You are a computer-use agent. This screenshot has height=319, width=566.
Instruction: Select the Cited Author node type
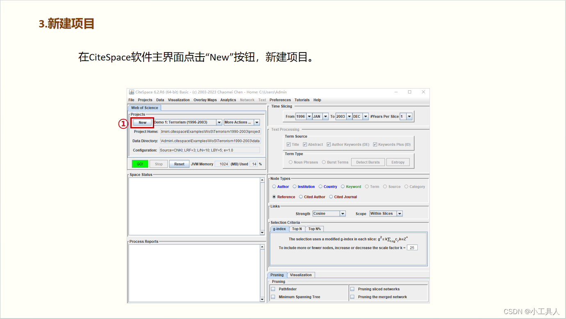click(301, 197)
